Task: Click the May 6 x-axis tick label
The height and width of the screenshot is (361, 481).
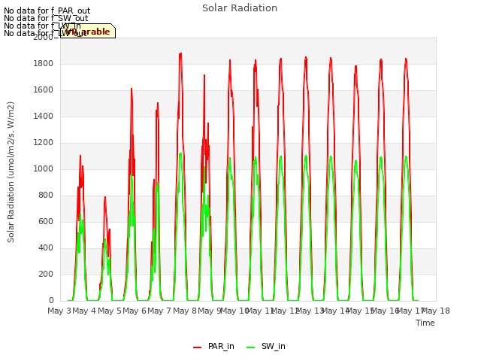Action: point(135,311)
